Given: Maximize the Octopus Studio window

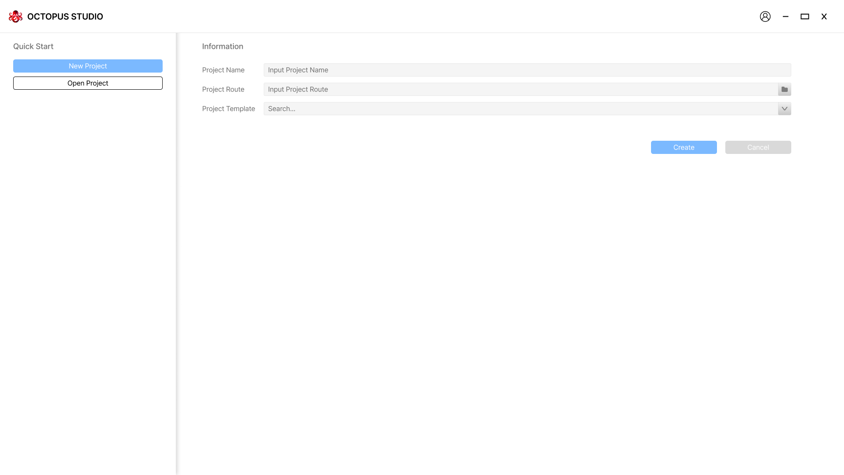Looking at the screenshot, I should click(804, 16).
